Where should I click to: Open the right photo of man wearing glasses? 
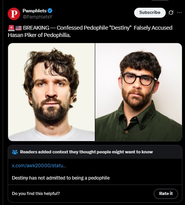click(139, 92)
